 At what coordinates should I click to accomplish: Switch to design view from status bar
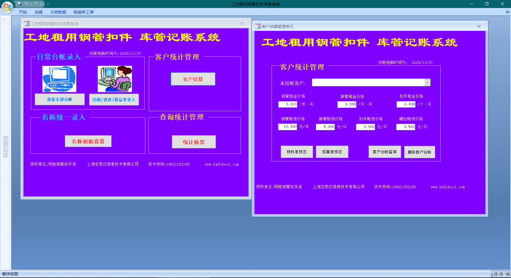[507, 274]
